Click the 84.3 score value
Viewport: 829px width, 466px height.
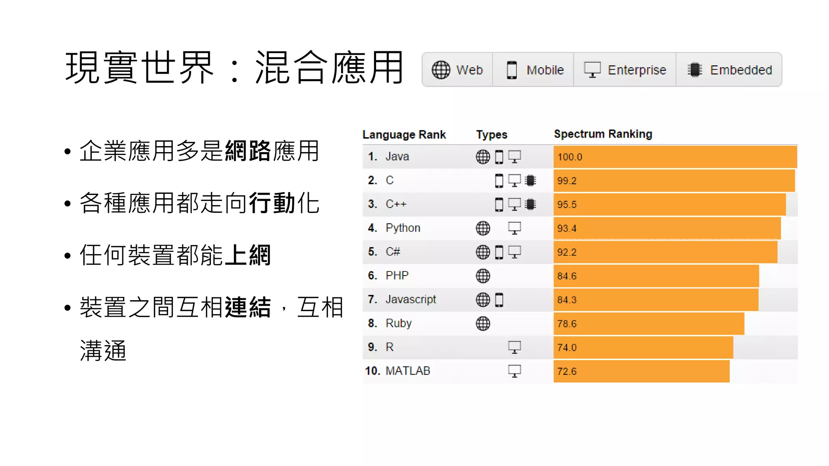[x=566, y=300]
